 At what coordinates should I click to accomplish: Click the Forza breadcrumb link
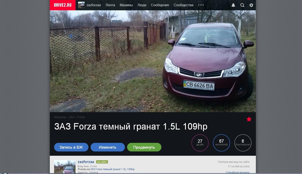click(81, 117)
